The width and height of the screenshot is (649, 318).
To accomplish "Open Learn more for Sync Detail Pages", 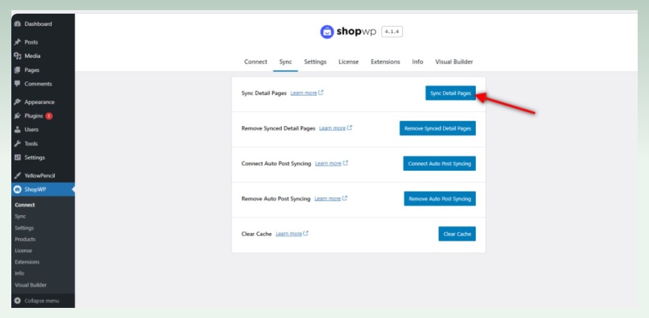I will point(304,93).
